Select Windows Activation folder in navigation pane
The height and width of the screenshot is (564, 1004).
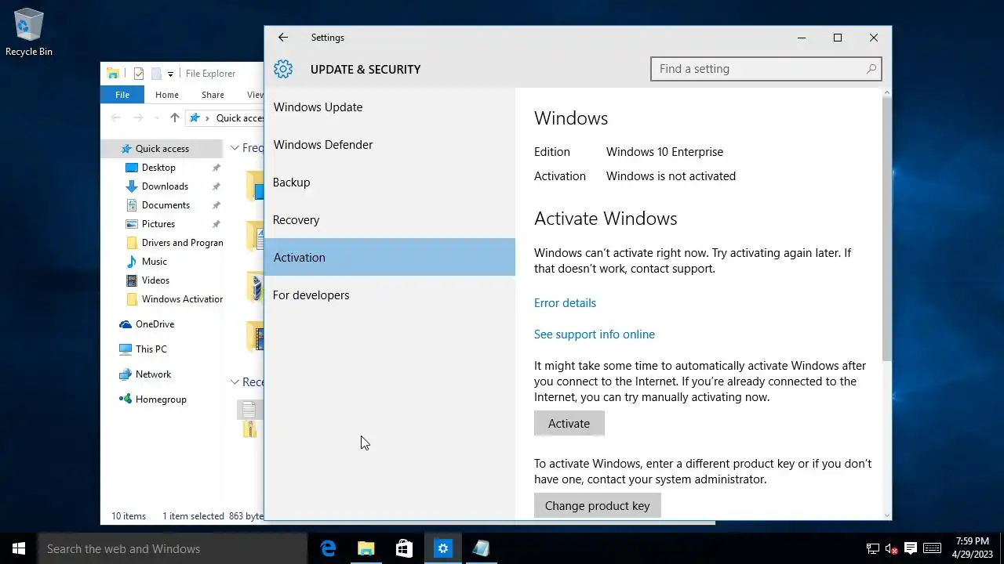(x=174, y=299)
